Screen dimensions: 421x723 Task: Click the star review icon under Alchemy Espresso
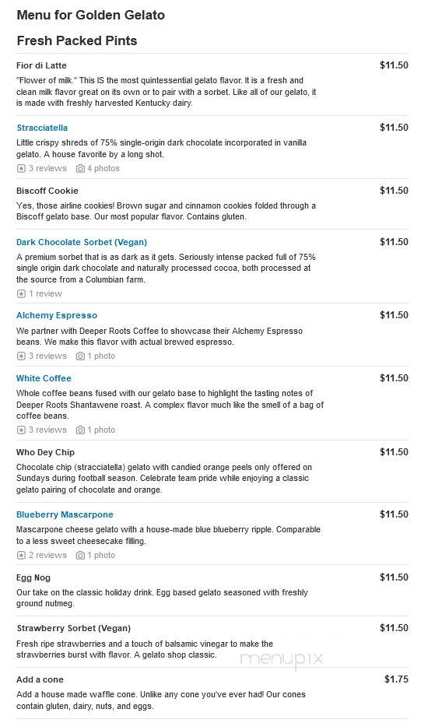pos(21,356)
